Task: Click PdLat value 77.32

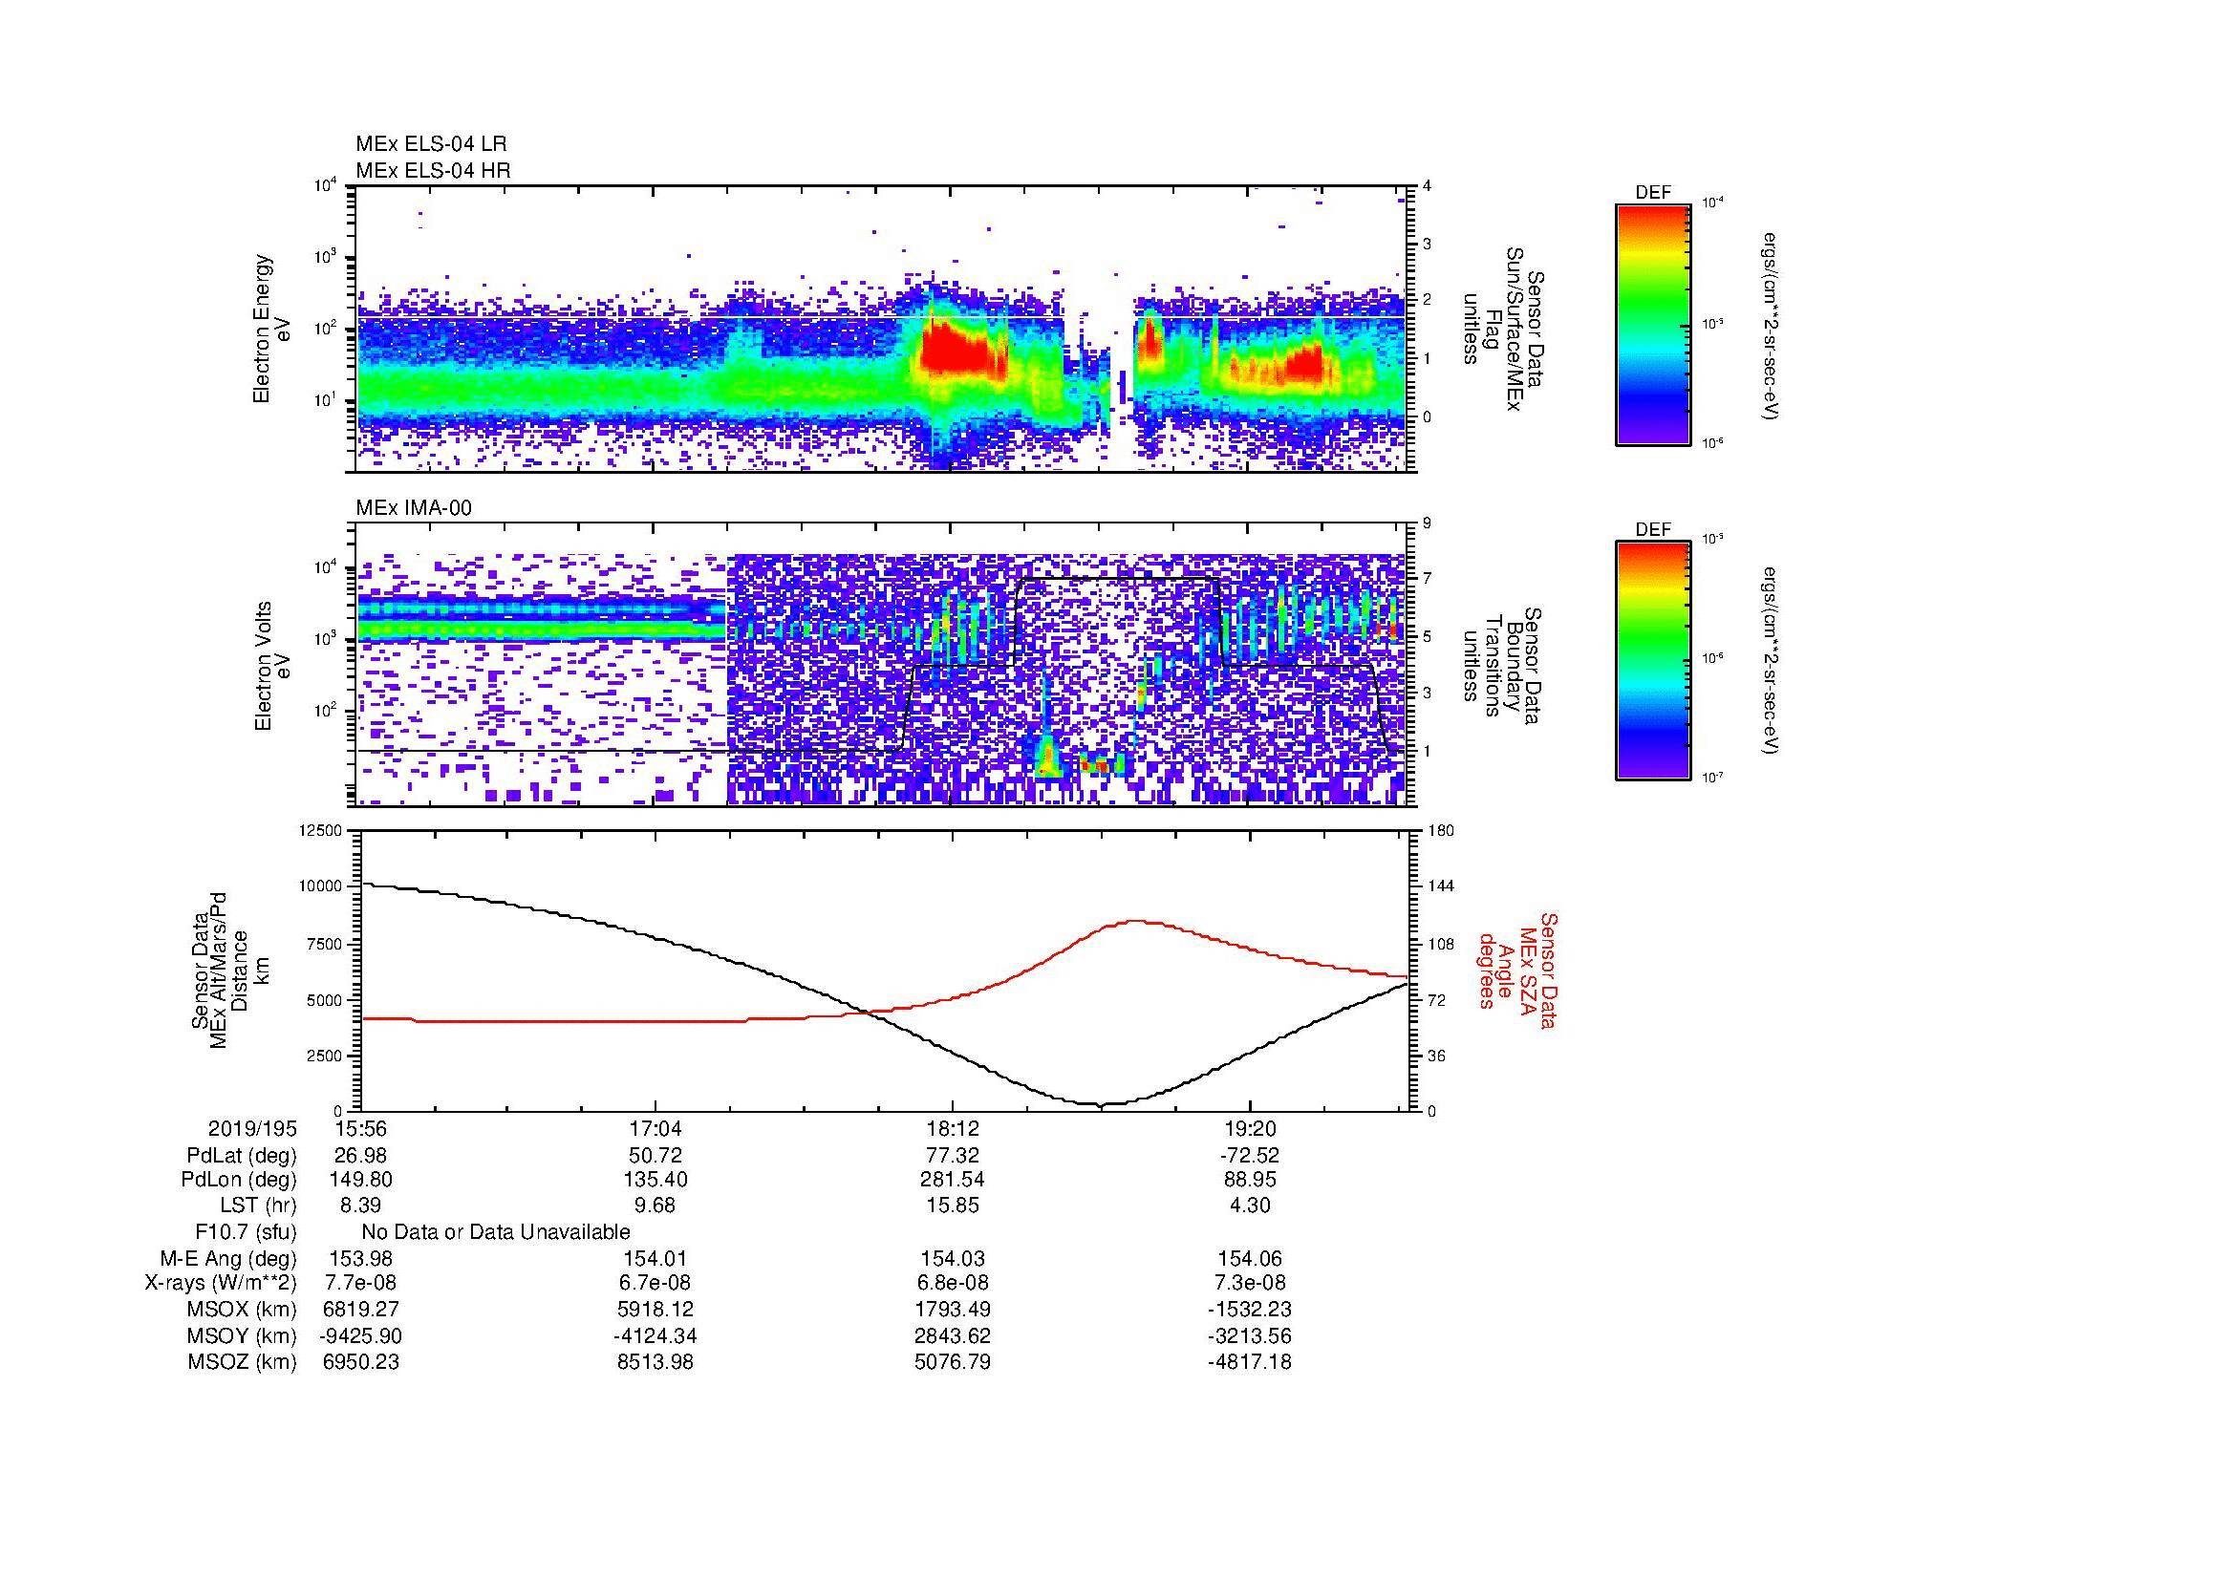Action: 952,1156
